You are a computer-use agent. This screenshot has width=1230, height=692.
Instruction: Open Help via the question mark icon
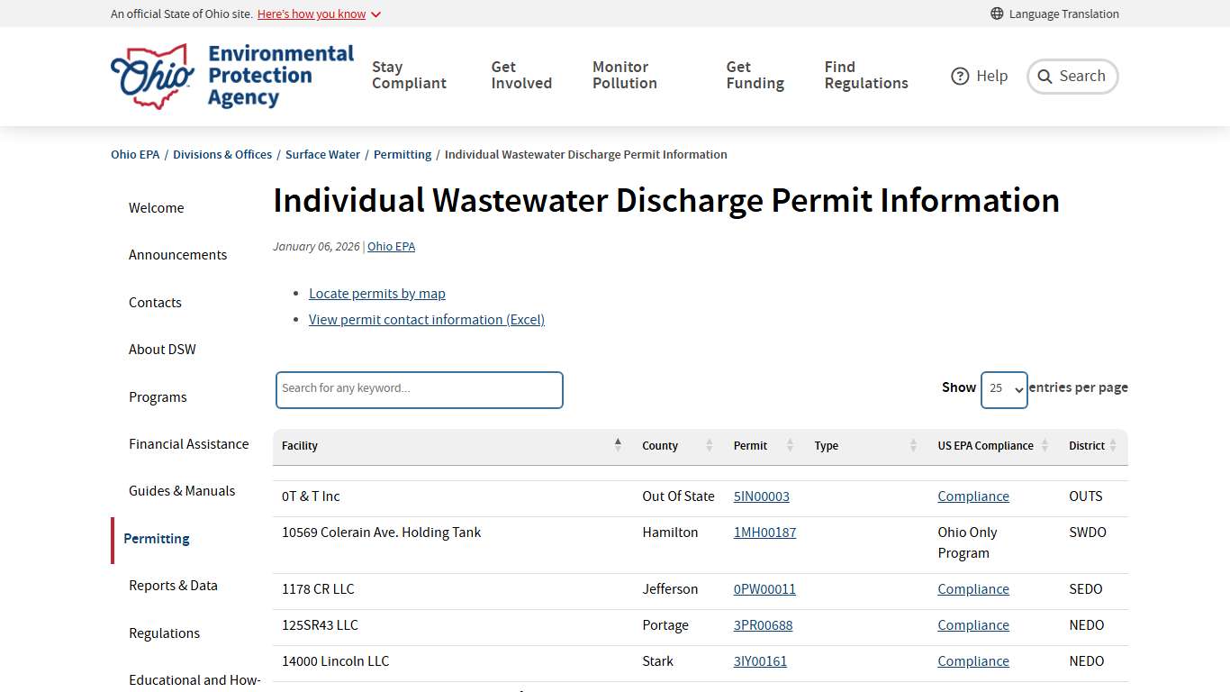click(961, 76)
